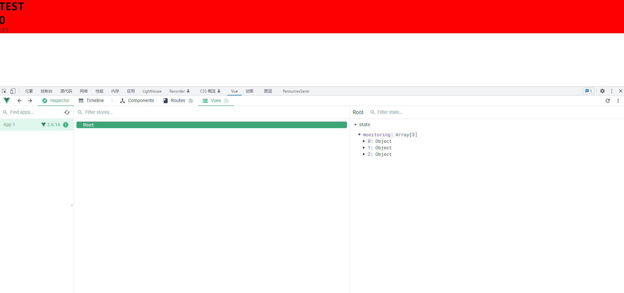
Task: Open DevTools settings gear
Action: 602,91
